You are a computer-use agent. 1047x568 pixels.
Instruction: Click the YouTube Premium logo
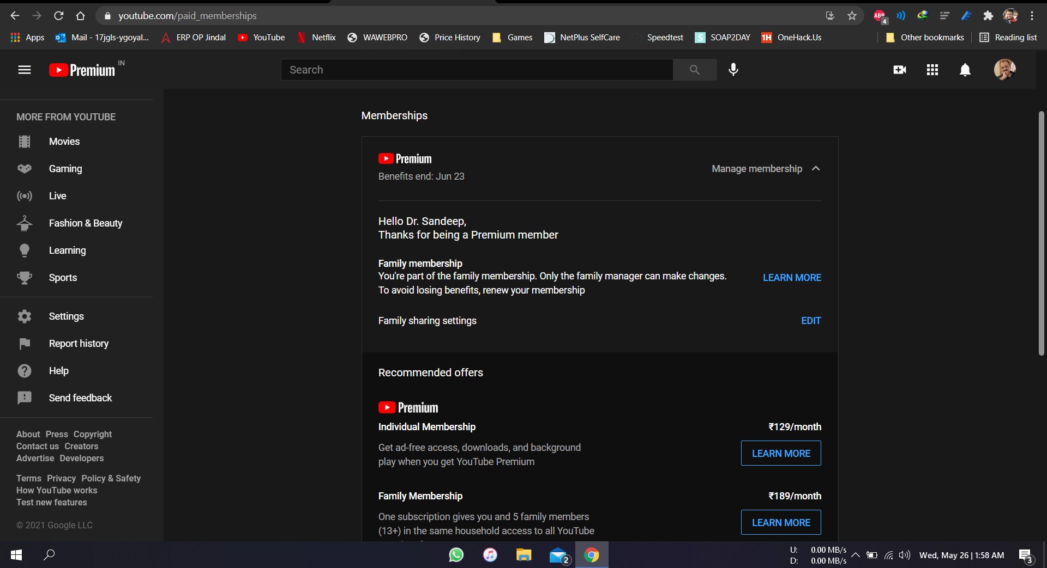[82, 70]
